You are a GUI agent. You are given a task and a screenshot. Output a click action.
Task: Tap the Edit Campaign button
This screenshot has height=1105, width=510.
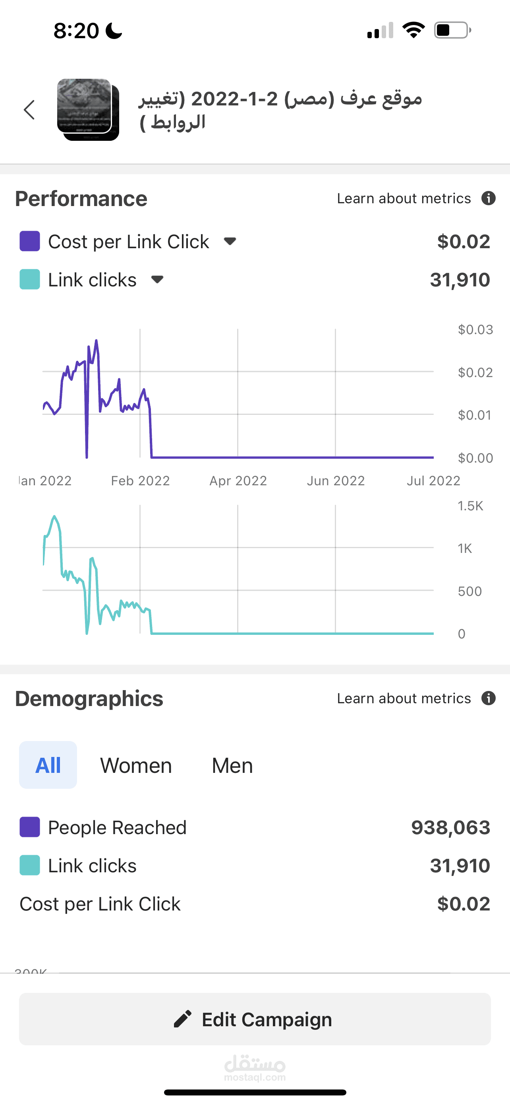pyautogui.click(x=255, y=1019)
